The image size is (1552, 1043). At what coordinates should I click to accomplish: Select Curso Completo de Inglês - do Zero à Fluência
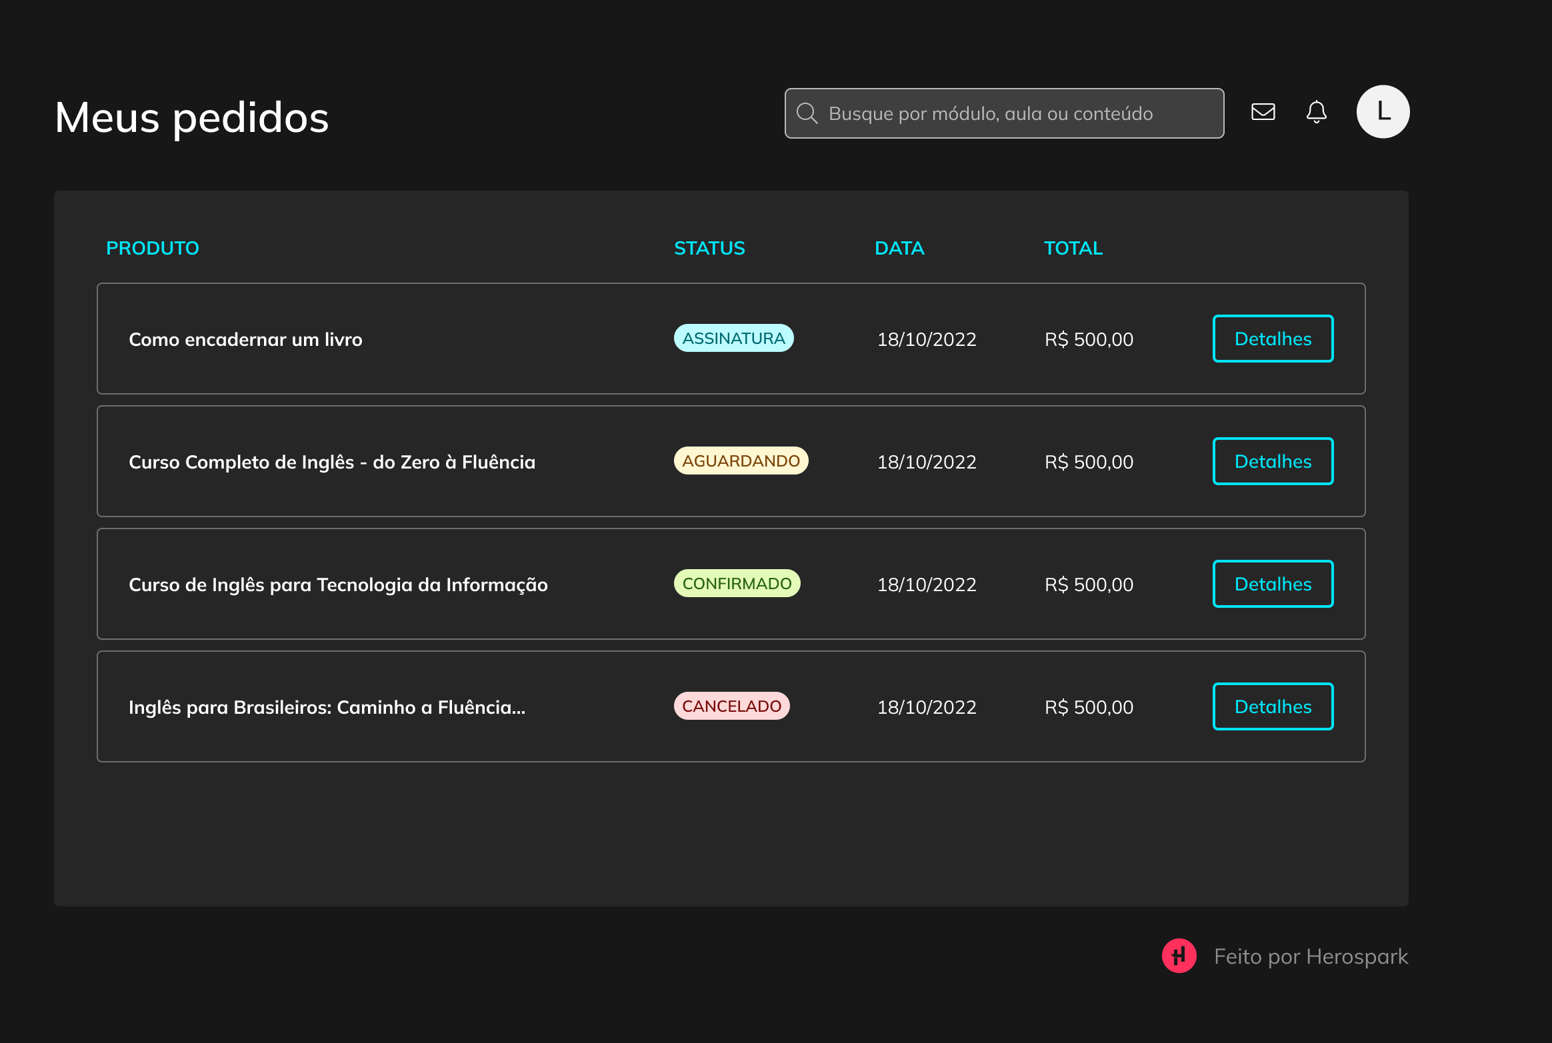coord(332,462)
